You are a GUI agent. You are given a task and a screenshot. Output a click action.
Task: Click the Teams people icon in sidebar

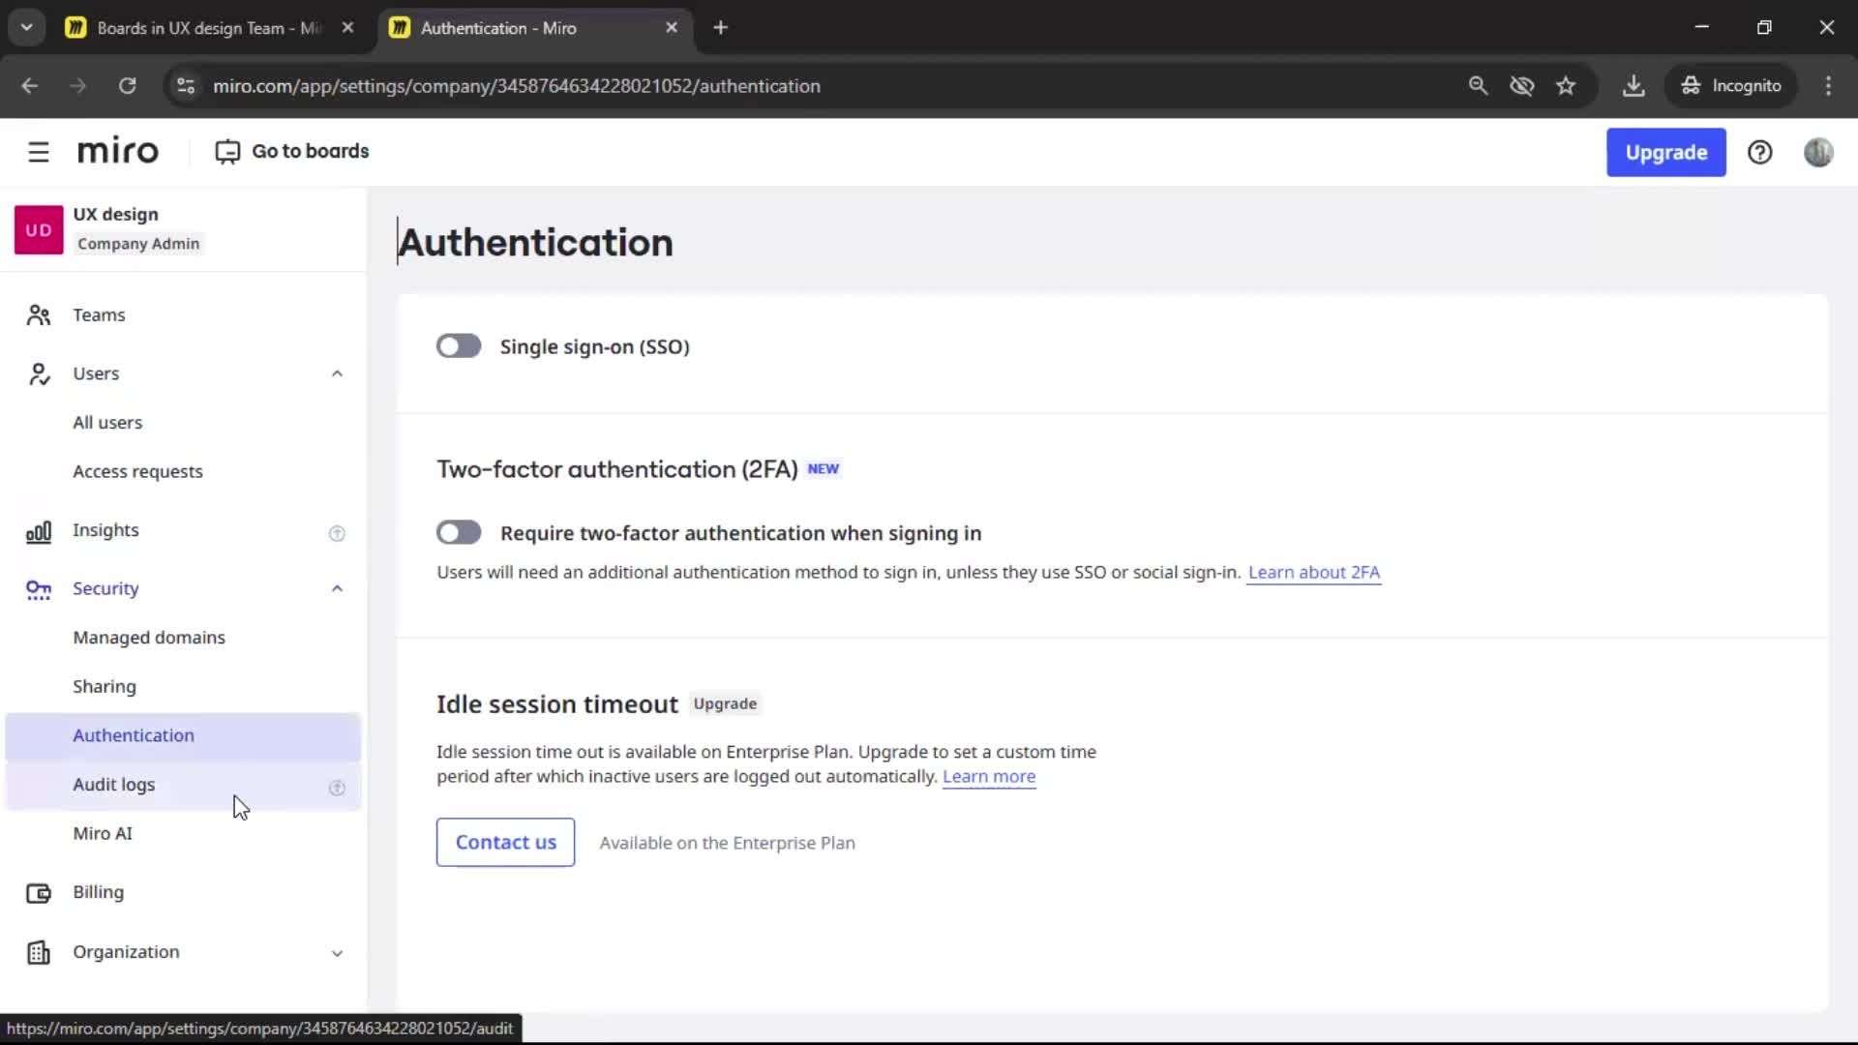click(x=39, y=315)
